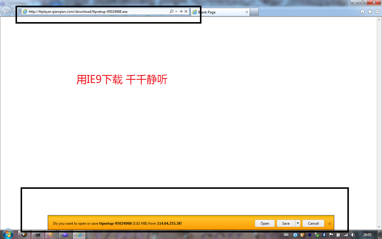
Task: Select the Blank Page tab
Action: 220,12
